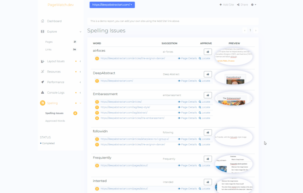Locate followidn in altarpiece article

tap(204, 139)
